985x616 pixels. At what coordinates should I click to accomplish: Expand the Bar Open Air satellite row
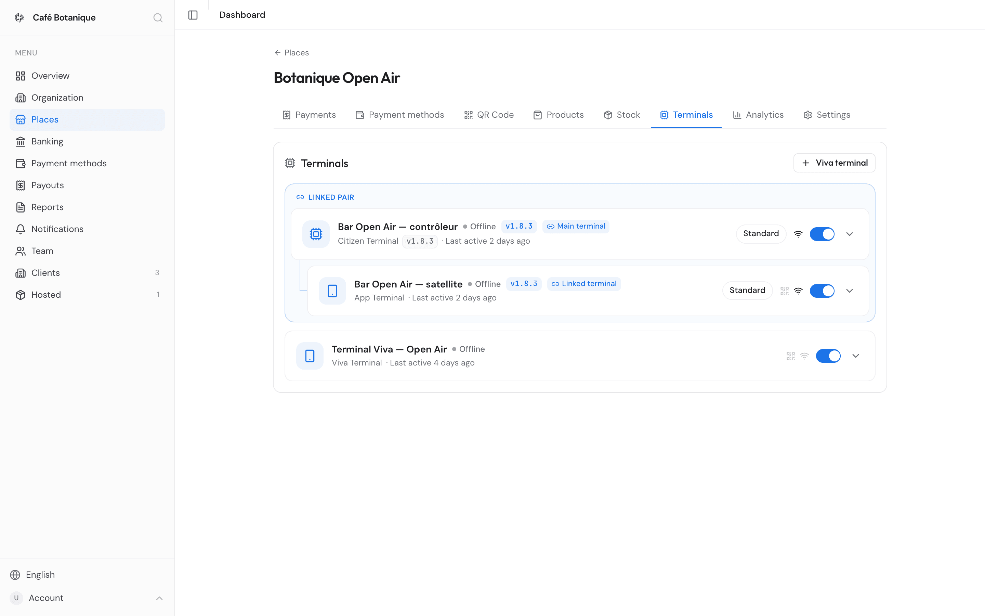(850, 291)
